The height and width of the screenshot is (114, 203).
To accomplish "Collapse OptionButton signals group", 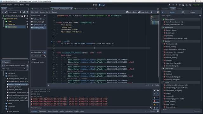I will (162, 19).
